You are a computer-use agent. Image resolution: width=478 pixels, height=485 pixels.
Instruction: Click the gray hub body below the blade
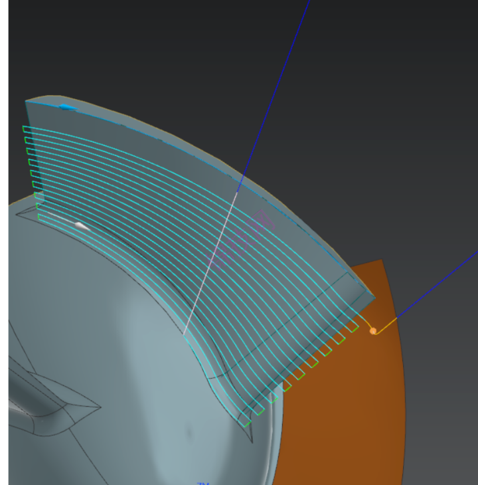(x=133, y=345)
